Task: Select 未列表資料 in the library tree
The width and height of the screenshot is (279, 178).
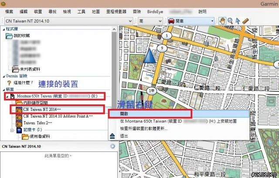Action: pyautogui.click(x=30, y=69)
